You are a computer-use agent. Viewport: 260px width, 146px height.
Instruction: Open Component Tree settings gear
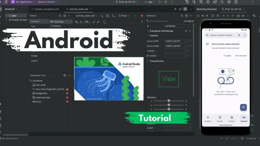coord(64,75)
